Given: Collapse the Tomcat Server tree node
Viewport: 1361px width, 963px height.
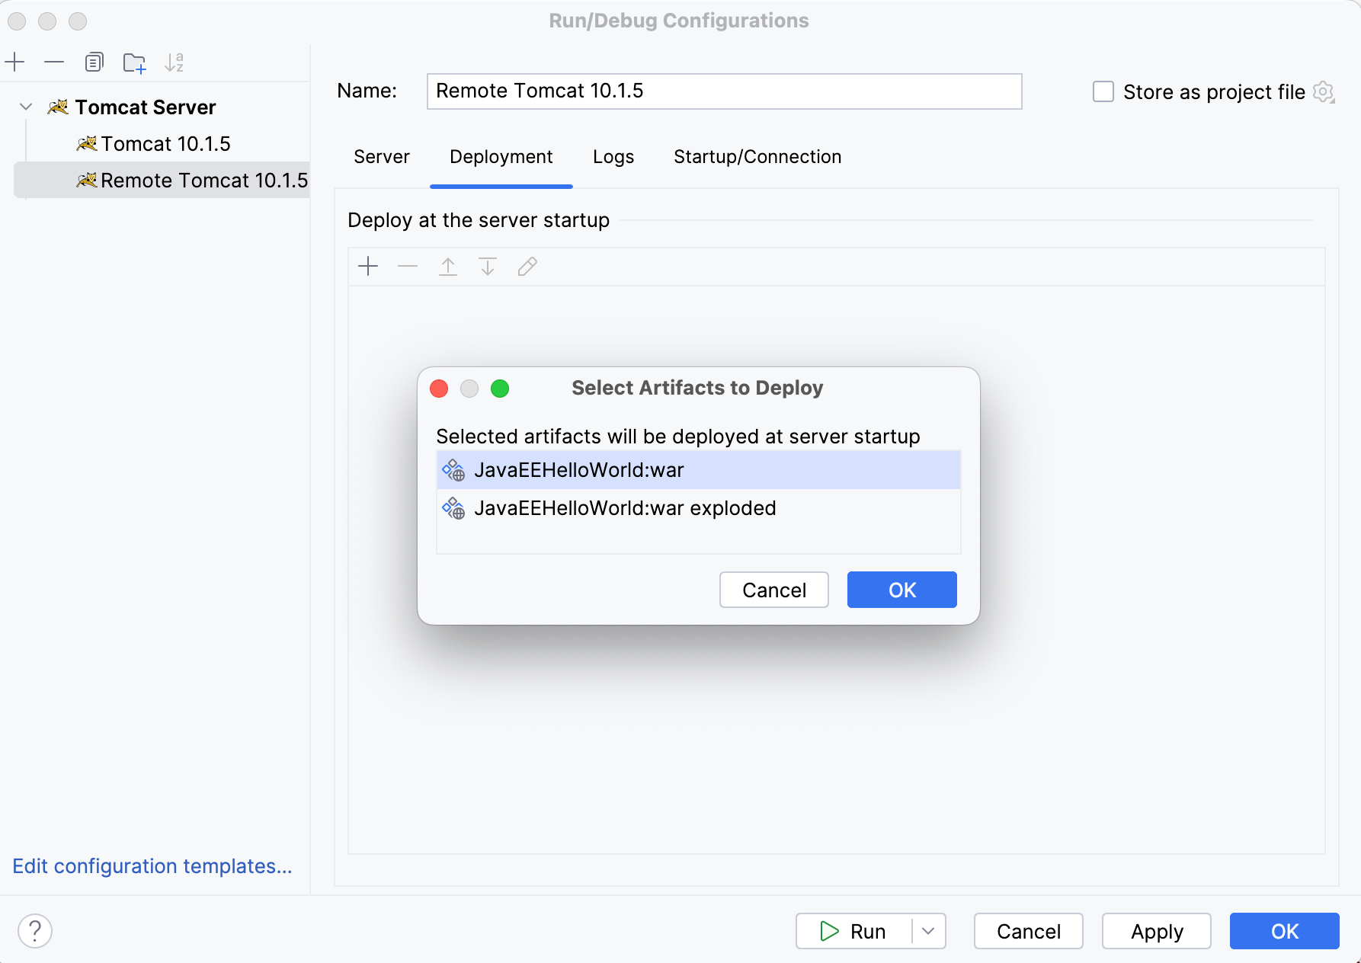Looking at the screenshot, I should point(25,107).
